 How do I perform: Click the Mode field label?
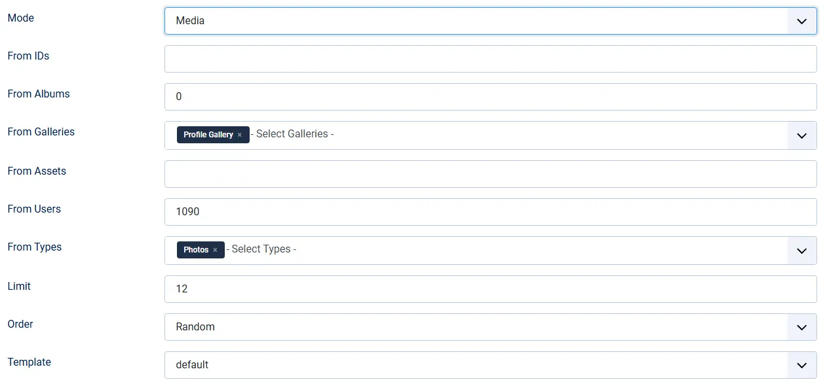pos(21,18)
